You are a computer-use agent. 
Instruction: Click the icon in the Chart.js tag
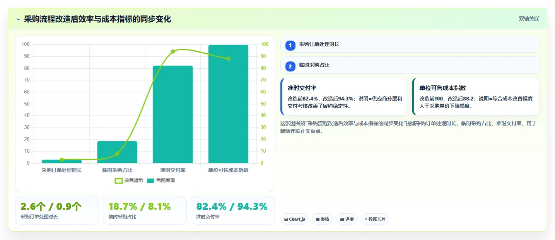(286, 219)
